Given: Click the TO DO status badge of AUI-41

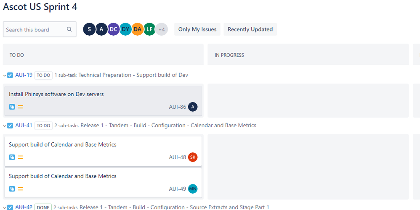Looking at the screenshot, I should (x=43, y=126).
